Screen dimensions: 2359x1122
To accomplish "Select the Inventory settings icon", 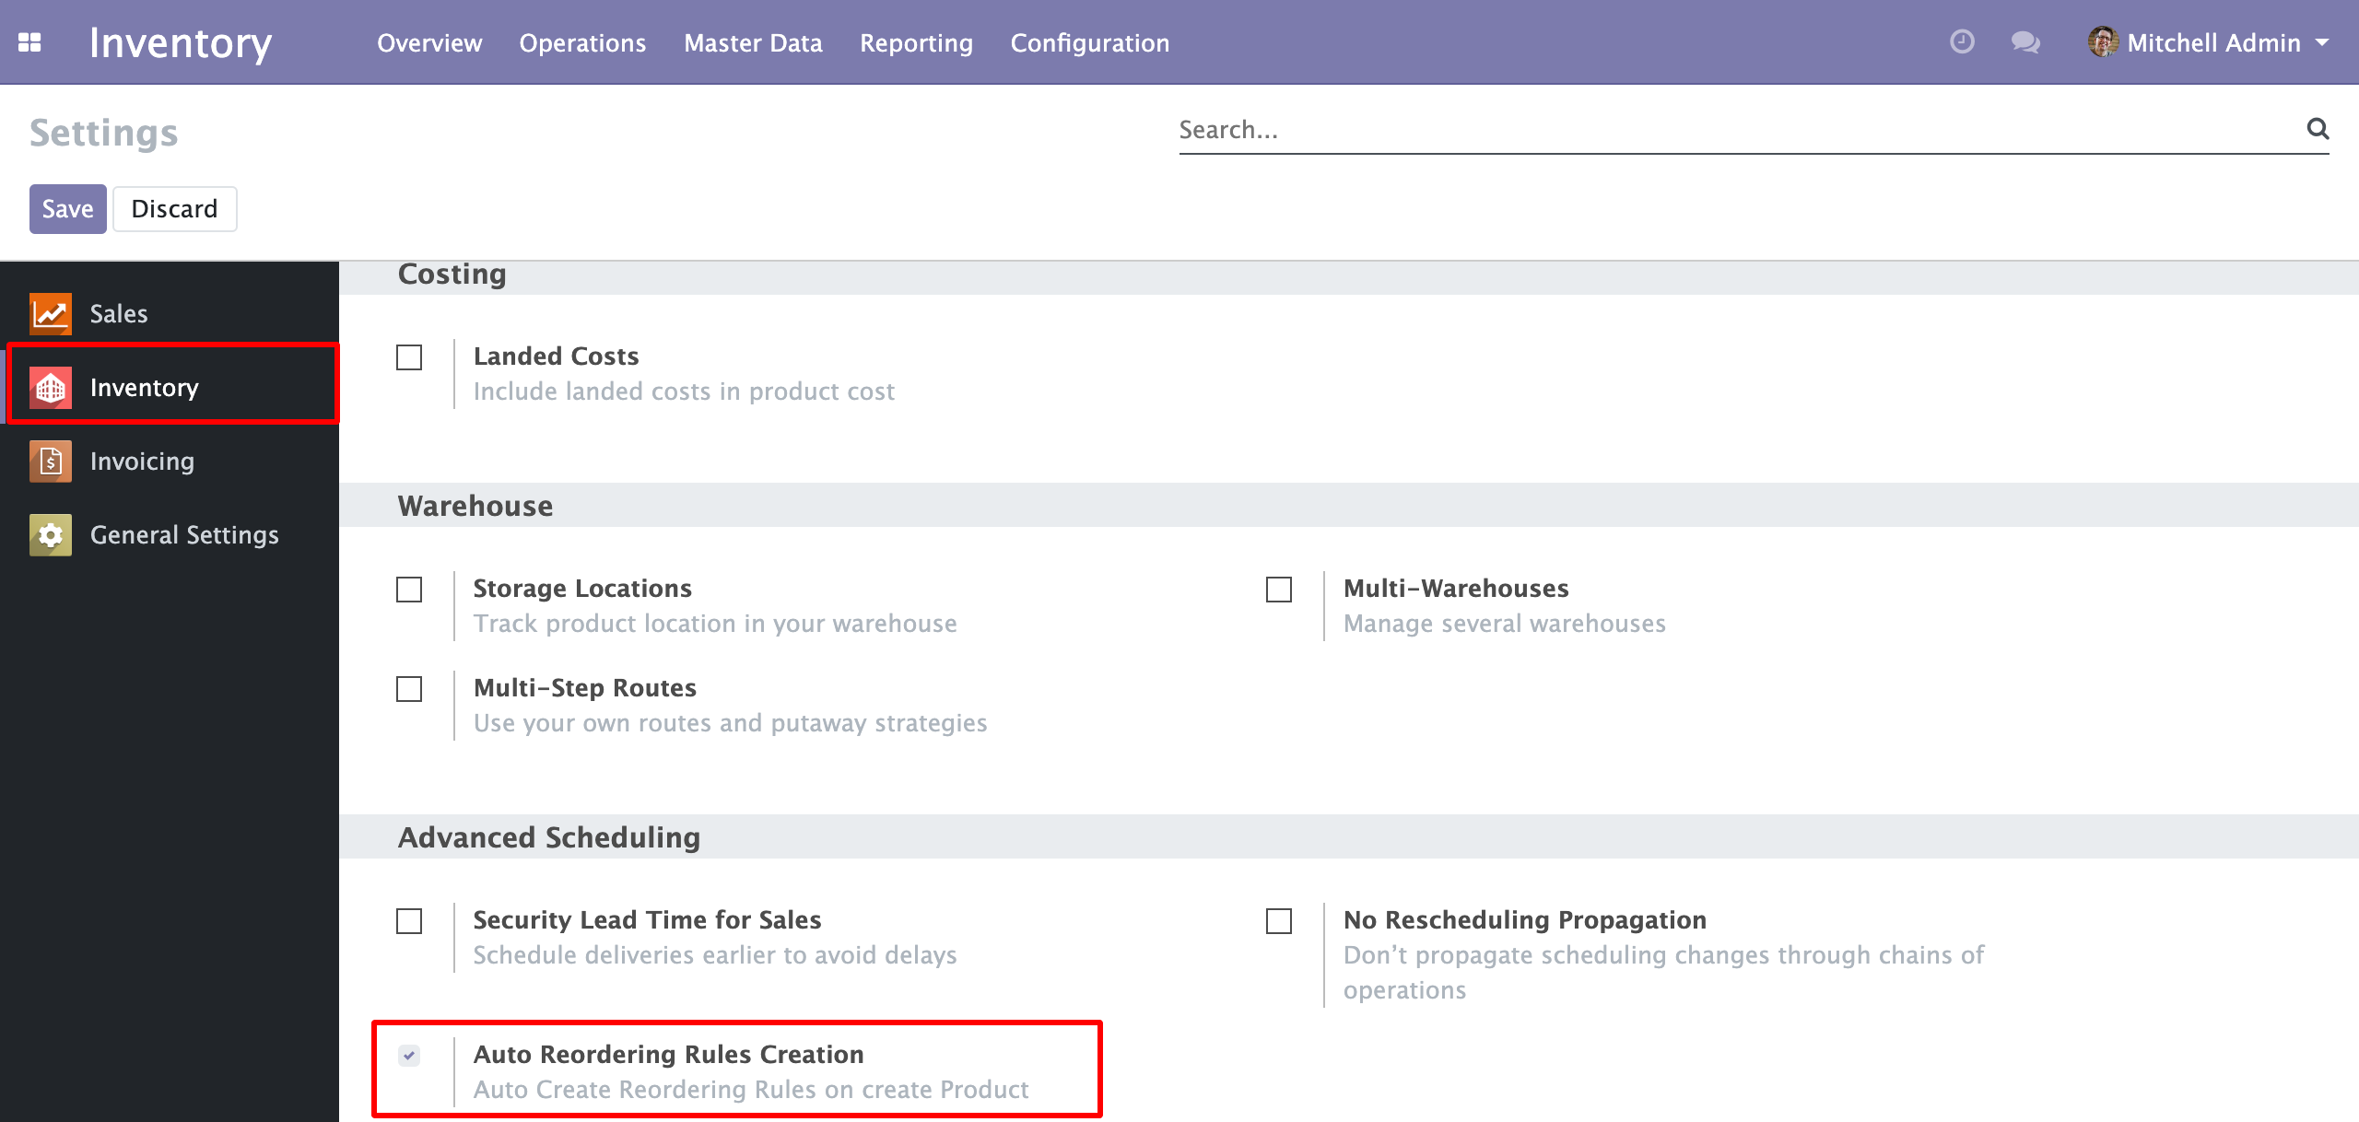I will [x=51, y=388].
